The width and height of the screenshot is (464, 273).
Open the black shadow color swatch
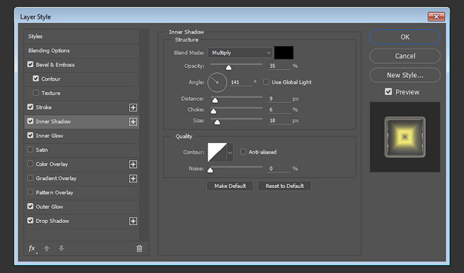pos(284,53)
